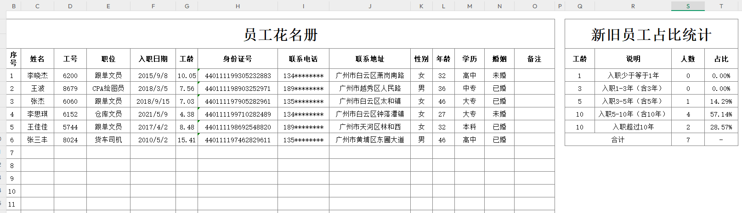Click ID number 440111197462829611 cell

[238, 140]
